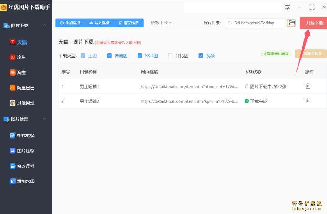Open the 修改尺寸 tool icon
Screen dimensions: 327x214
click(x=13, y=166)
